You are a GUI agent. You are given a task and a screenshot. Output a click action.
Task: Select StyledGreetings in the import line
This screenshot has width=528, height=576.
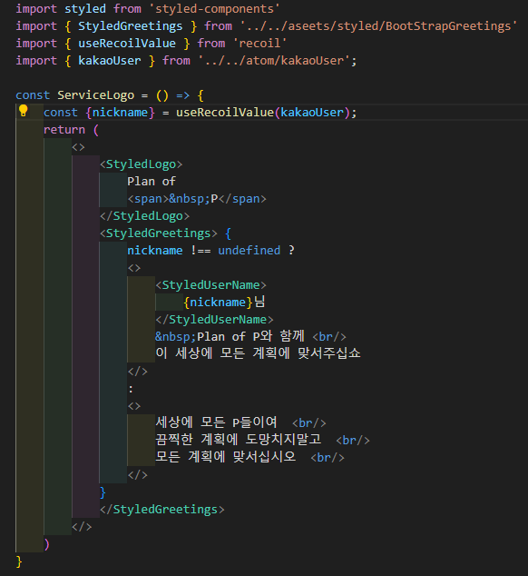click(x=130, y=25)
